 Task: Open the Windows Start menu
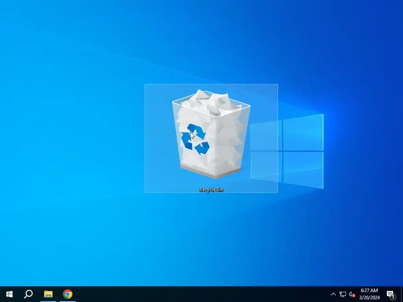coord(9,294)
